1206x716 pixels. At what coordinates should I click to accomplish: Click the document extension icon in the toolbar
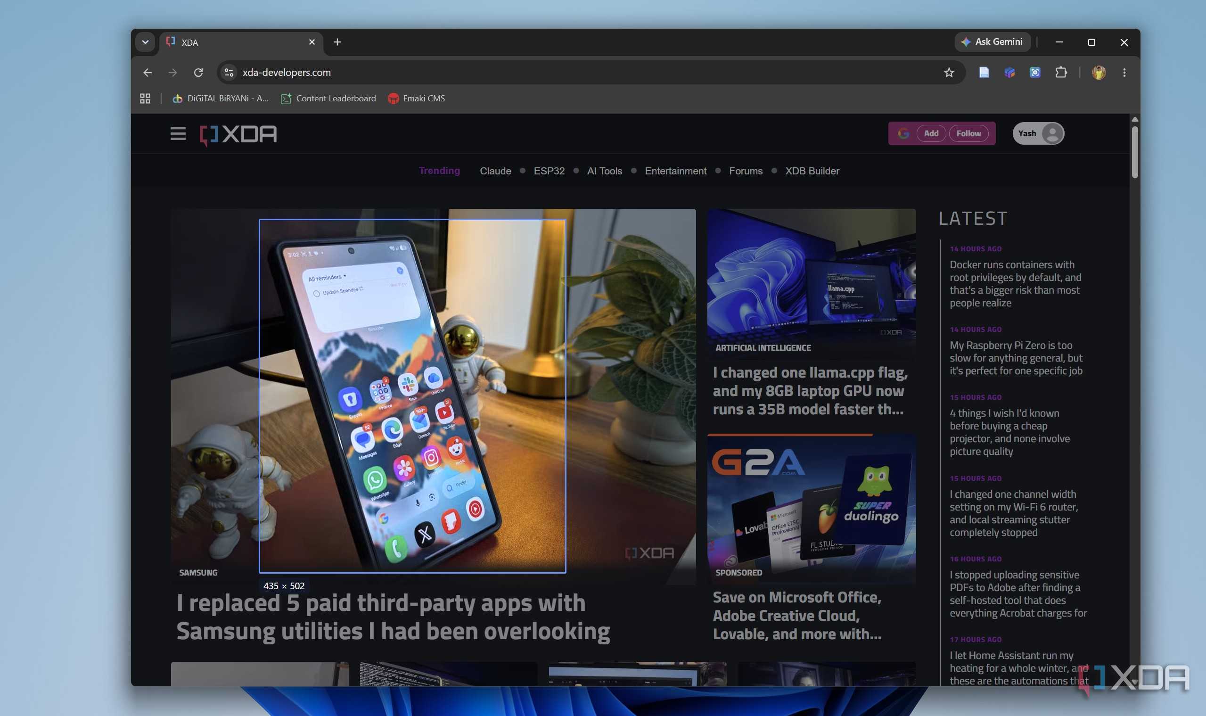(x=984, y=73)
